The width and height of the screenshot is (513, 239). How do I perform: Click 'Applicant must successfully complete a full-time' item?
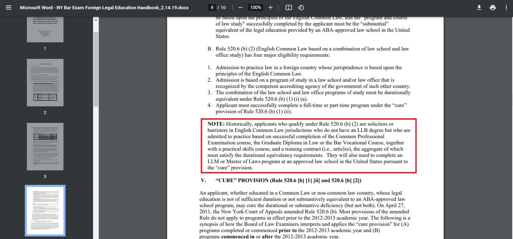coord(311,108)
